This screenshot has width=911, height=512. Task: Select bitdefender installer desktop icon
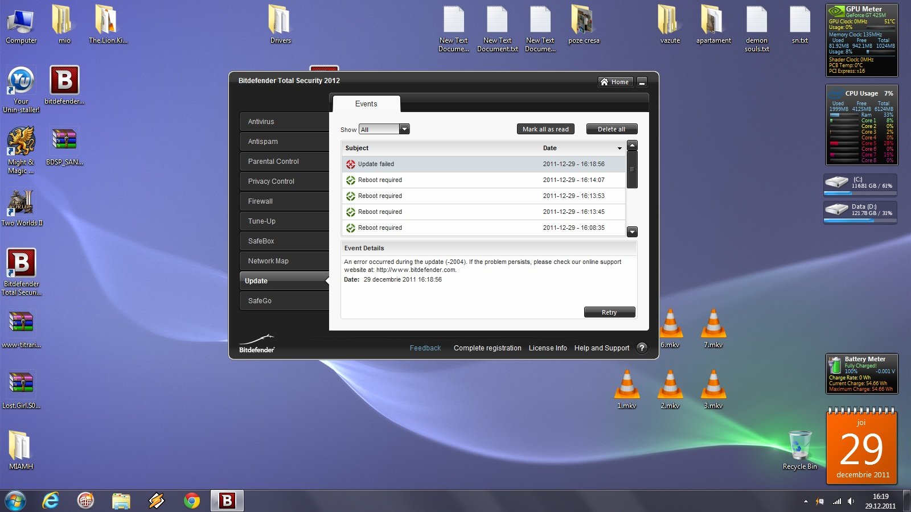click(64, 86)
